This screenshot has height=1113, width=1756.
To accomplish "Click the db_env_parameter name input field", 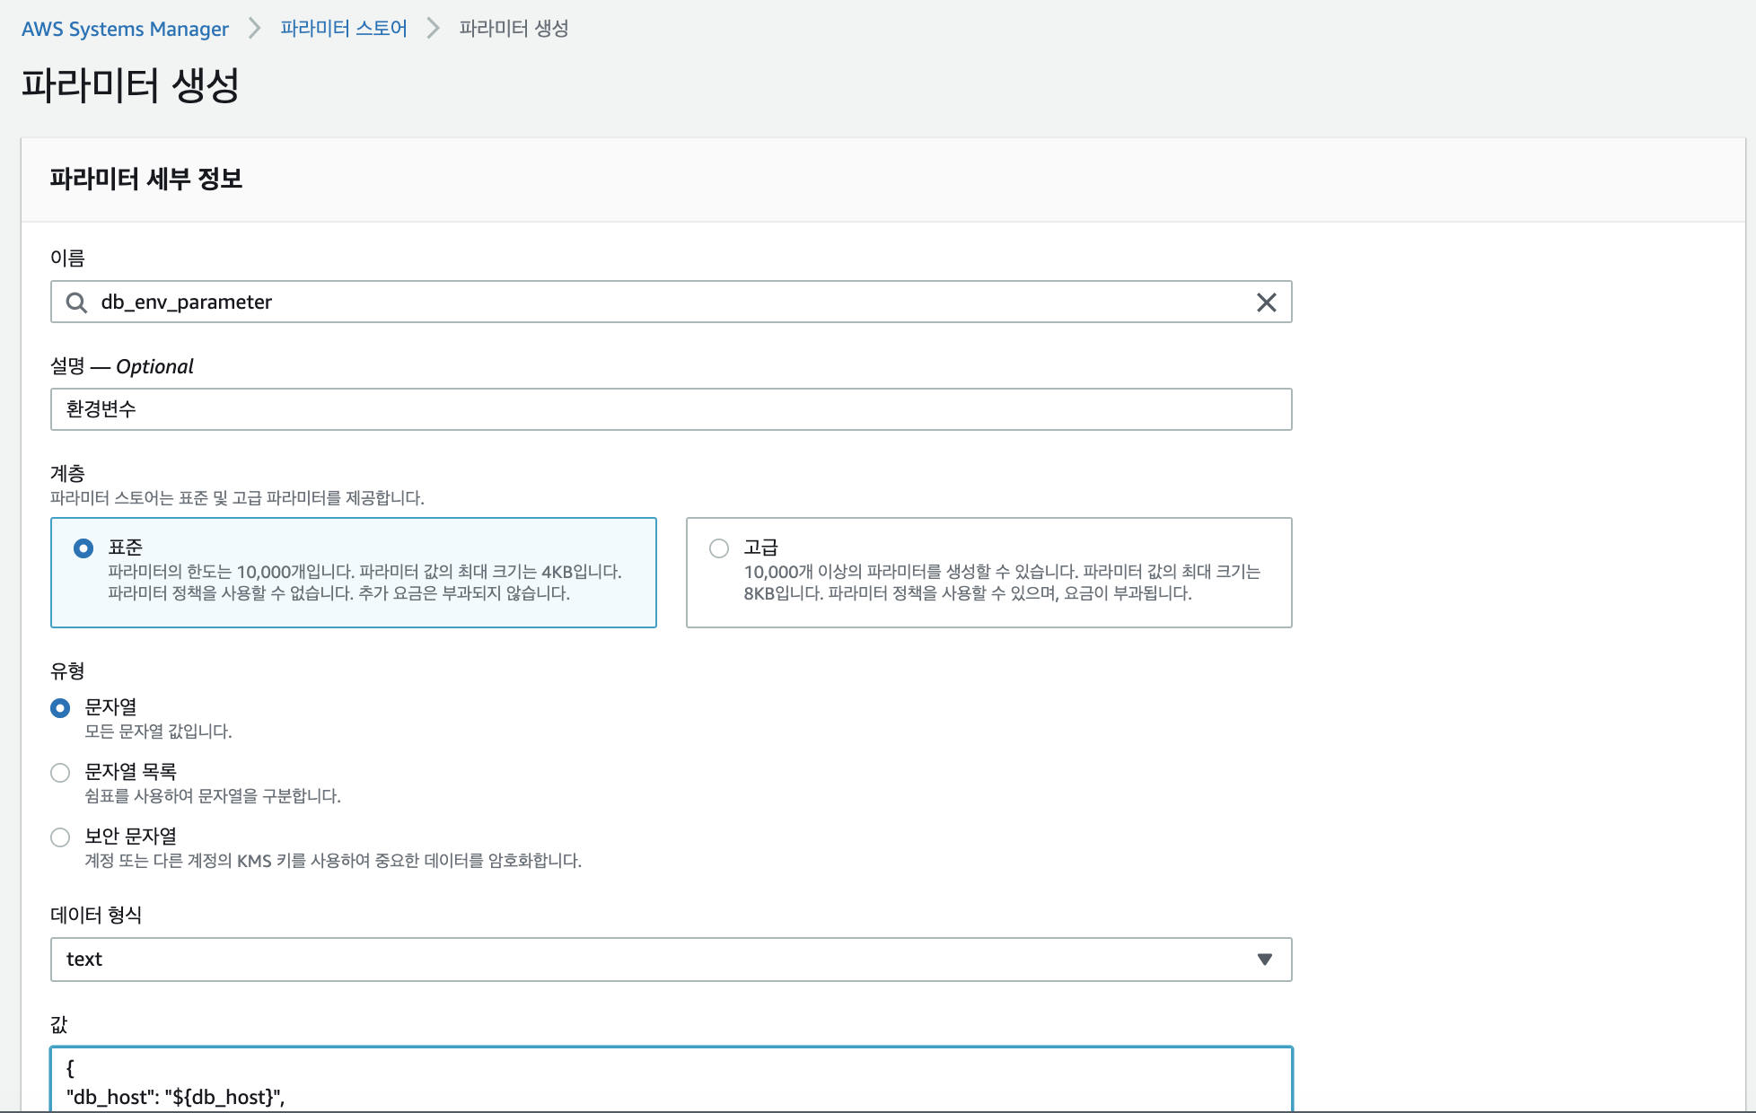I will [x=628, y=302].
